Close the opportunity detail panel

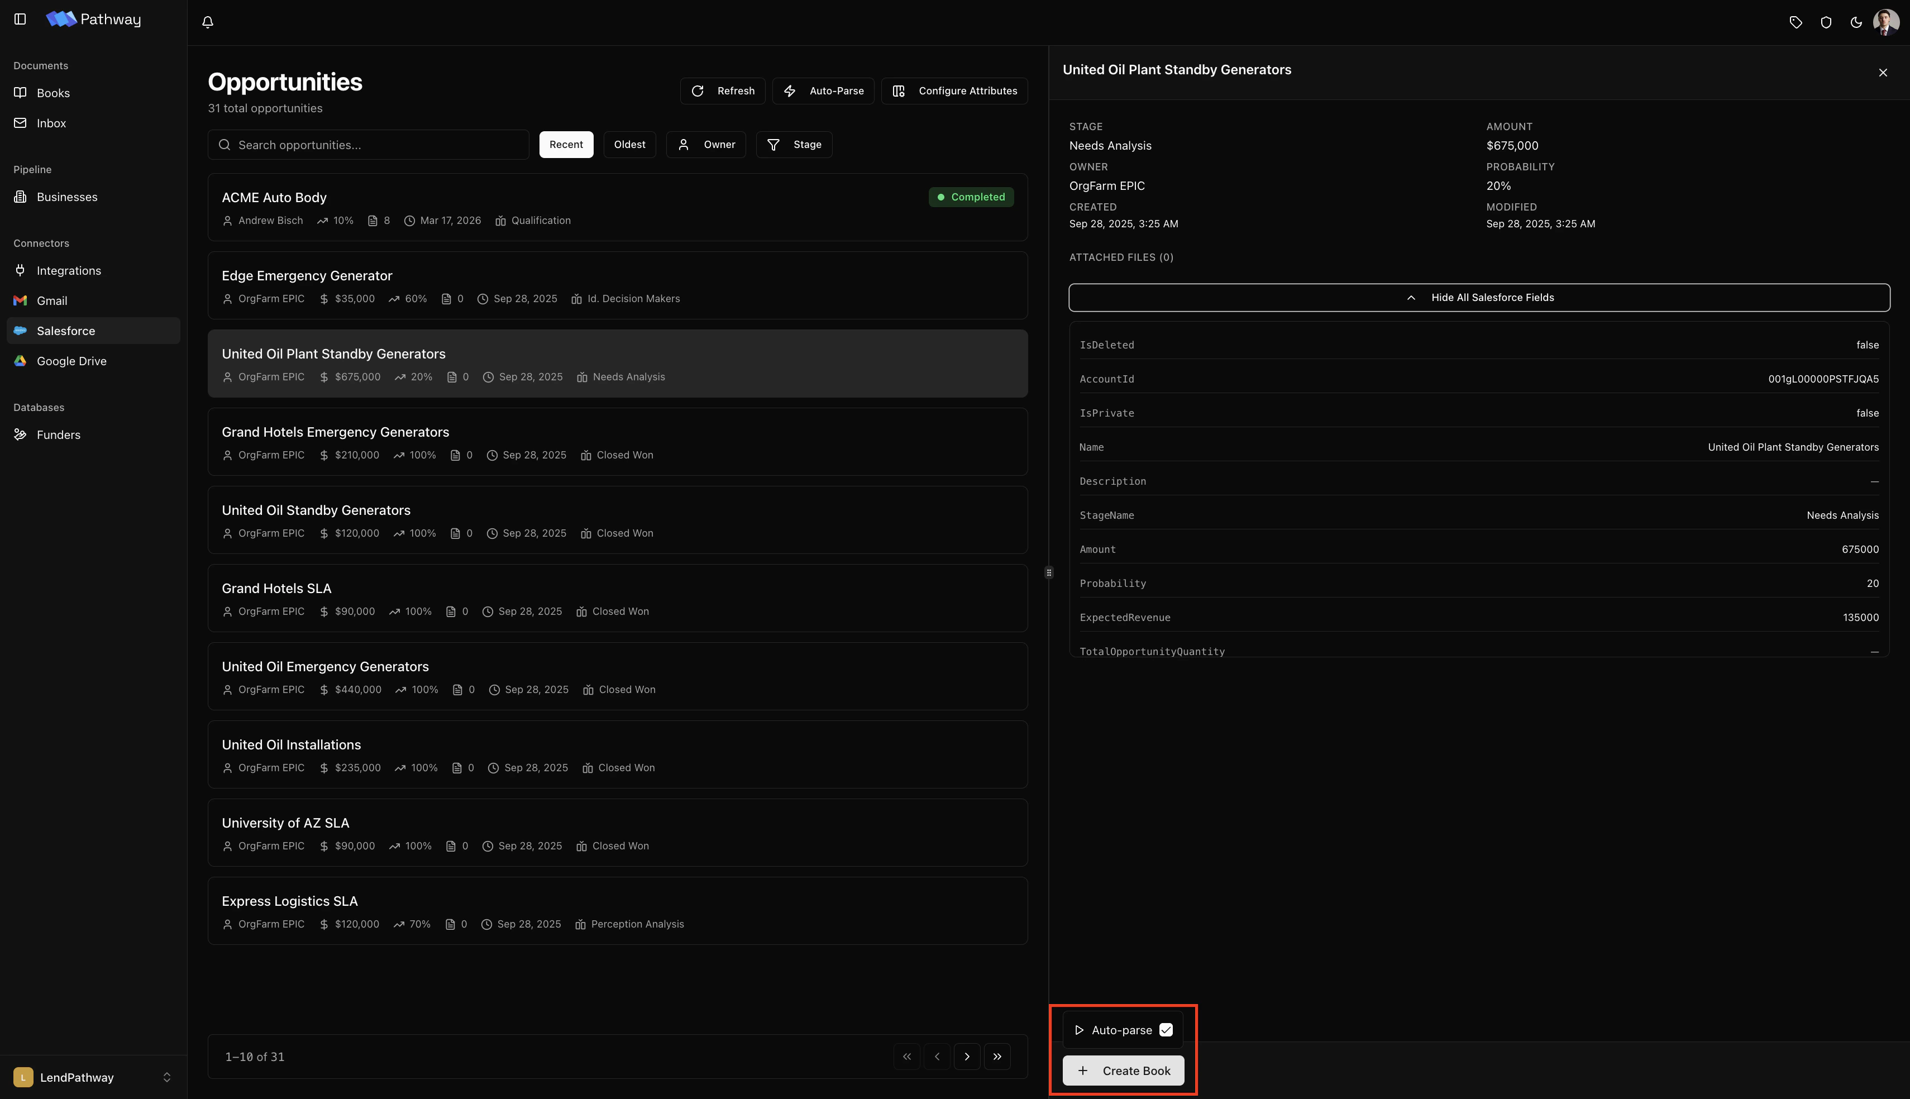[1883, 73]
